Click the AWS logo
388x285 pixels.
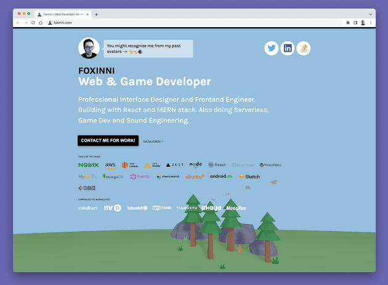tap(110, 165)
